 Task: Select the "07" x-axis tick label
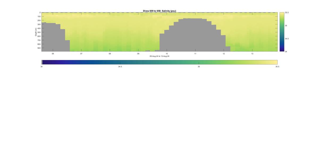click(x=81, y=54)
